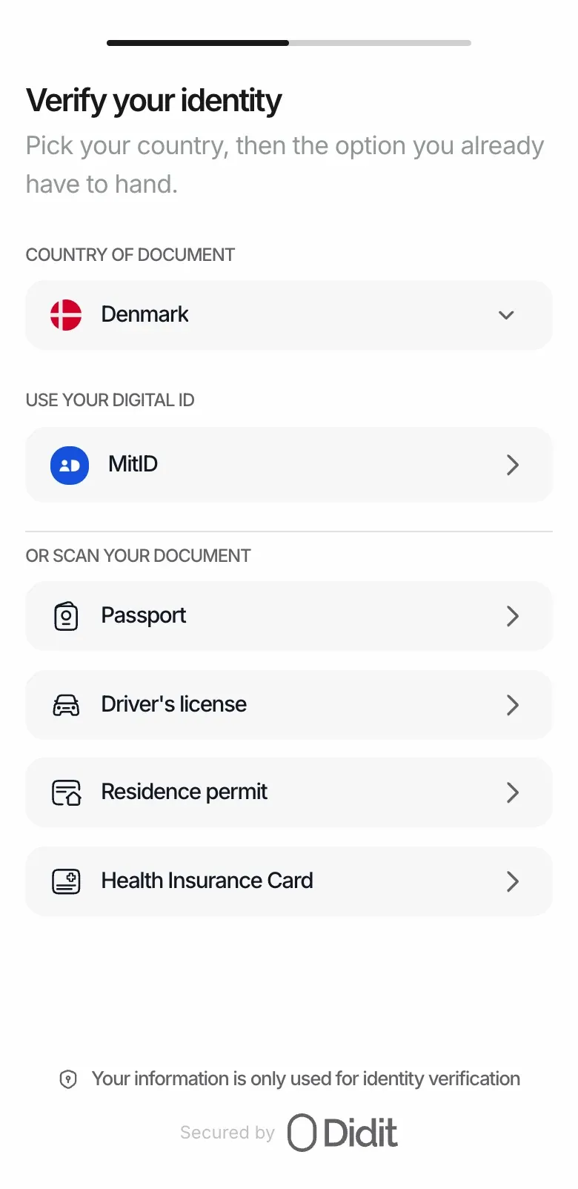Click the Denmark flag icon
Screen dimensions: 578x1189
pyautogui.click(x=66, y=315)
